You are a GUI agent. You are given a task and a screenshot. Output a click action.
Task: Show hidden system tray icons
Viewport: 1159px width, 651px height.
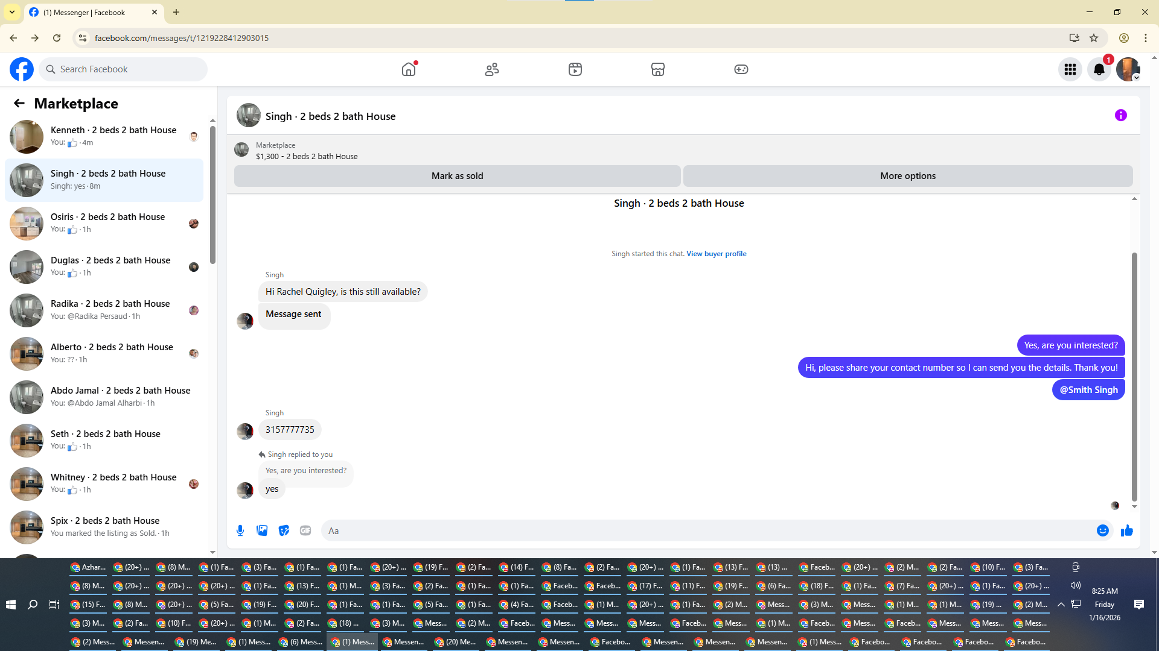tap(1061, 604)
